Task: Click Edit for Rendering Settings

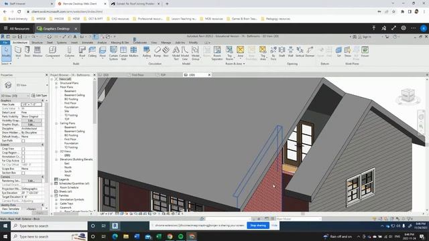Action: pyautogui.click(x=32, y=181)
